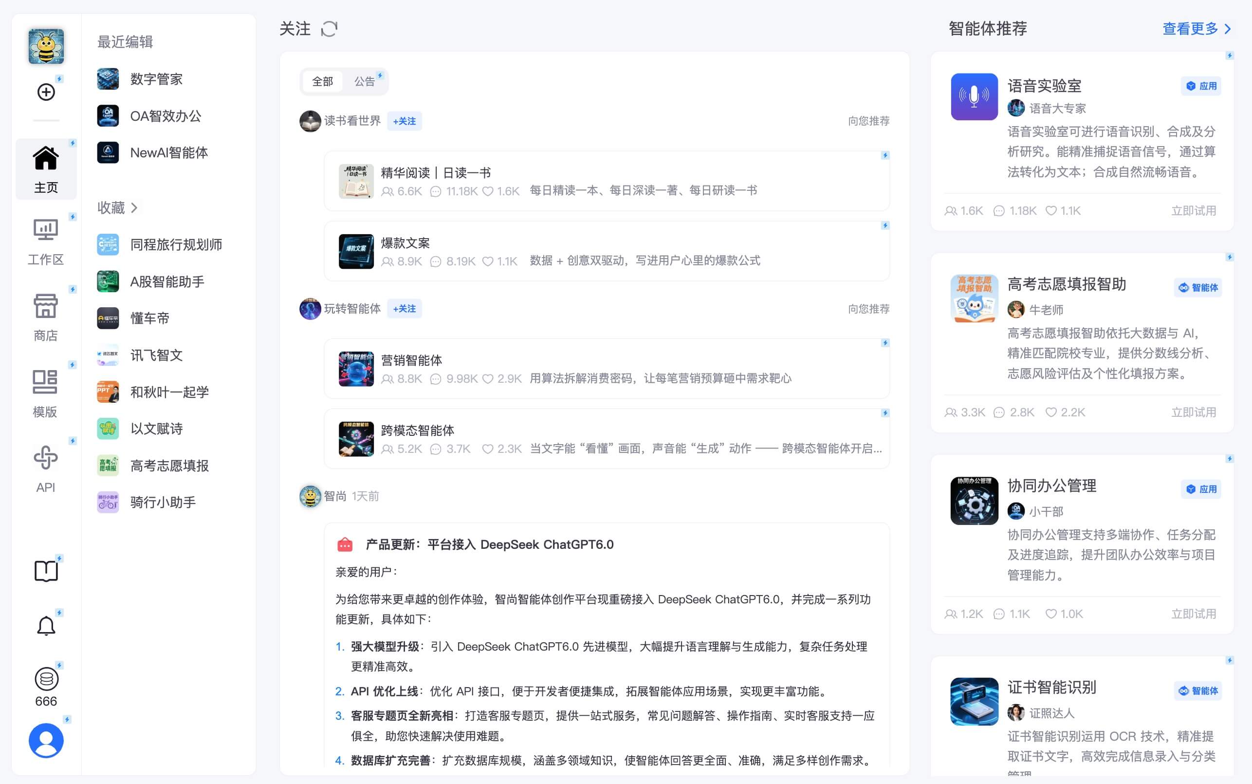The image size is (1252, 784).
Task: Click the 666 coins balance icon
Action: (46, 679)
